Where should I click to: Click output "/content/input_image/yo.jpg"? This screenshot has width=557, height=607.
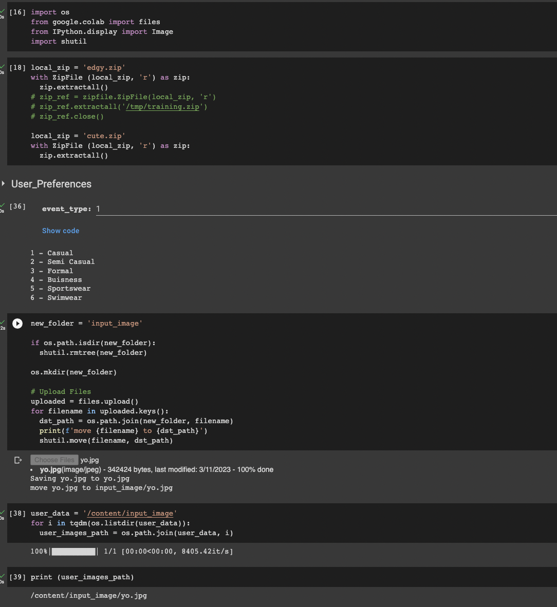click(89, 595)
